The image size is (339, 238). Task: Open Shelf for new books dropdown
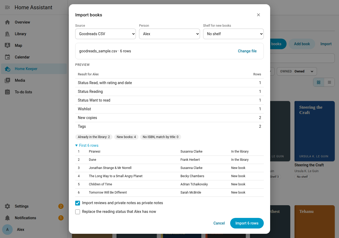(x=233, y=34)
